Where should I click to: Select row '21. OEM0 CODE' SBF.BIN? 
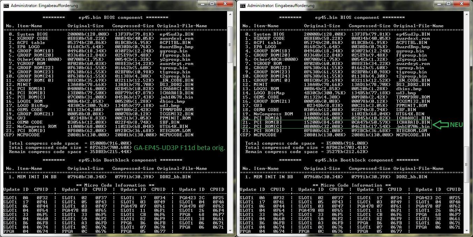pyautogui.click(x=93, y=122)
